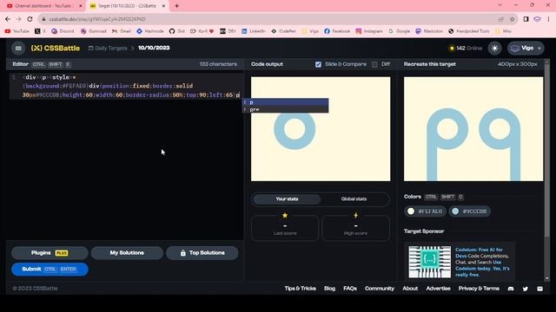The width and height of the screenshot is (556, 312).
Task: Open the Plugins button
Action: (50, 253)
